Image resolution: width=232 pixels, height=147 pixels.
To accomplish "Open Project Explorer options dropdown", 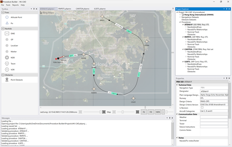I will tap(224, 9).
